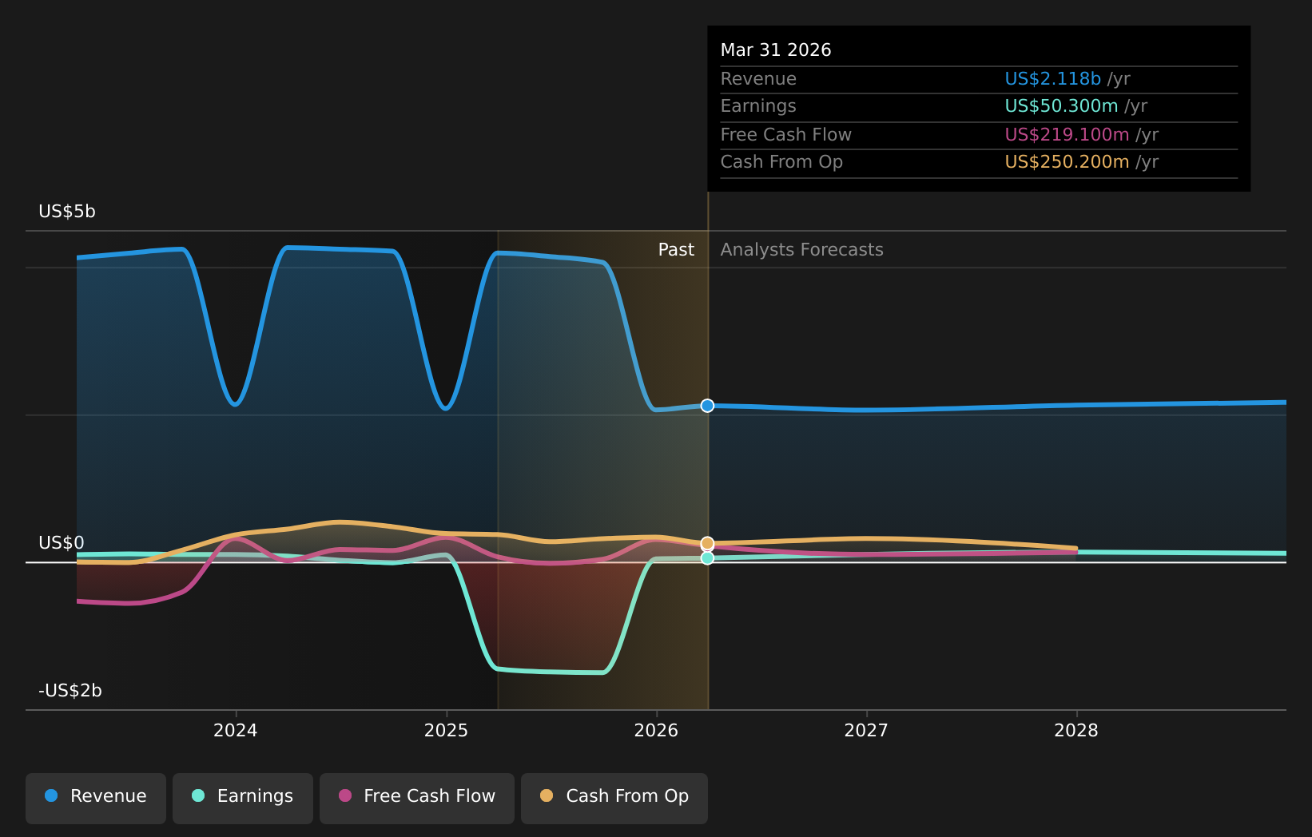Toggle the Earnings legend series
Screen dimensions: 1312x837
243,798
